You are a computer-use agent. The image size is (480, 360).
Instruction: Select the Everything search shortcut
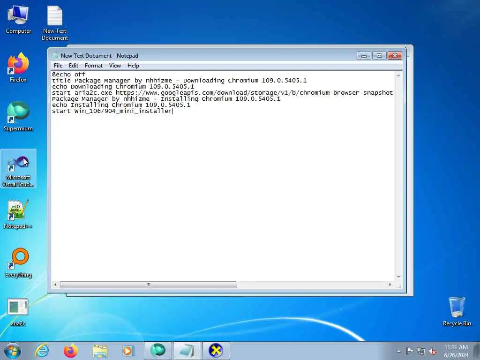pos(18,263)
